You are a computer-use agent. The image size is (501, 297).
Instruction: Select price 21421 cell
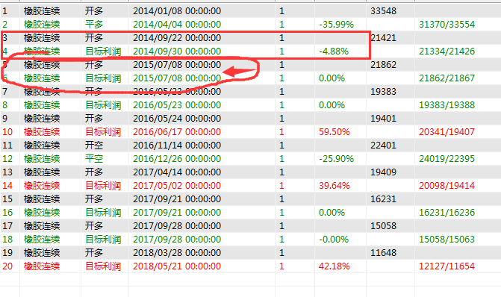[384, 38]
